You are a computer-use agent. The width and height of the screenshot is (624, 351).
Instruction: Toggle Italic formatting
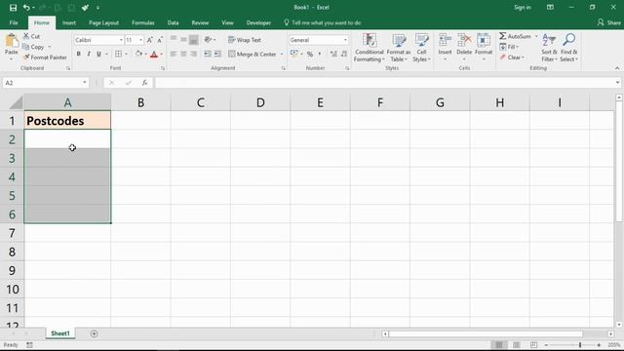click(x=89, y=54)
